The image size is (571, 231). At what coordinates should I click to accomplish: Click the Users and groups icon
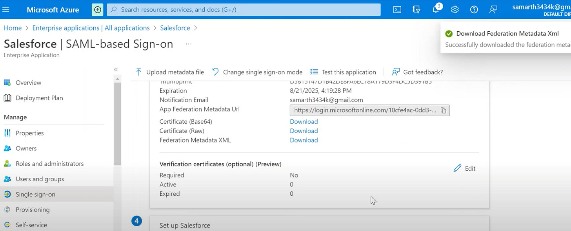[x=7, y=179]
